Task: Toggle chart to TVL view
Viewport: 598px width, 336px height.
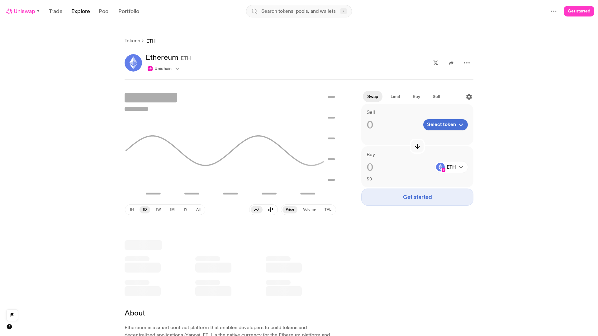Action: (328, 210)
